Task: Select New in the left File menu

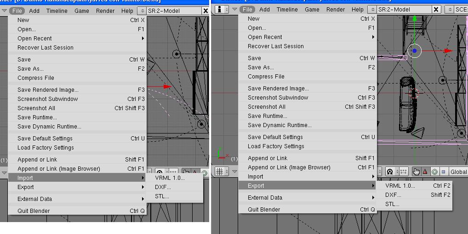Action: pos(77,20)
